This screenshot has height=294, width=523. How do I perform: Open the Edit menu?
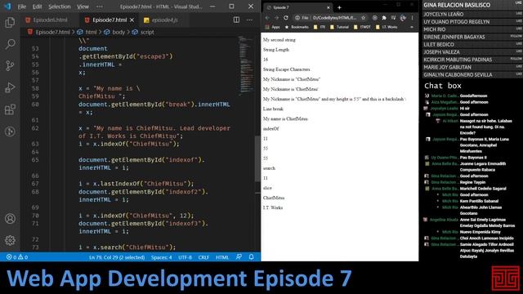pyautogui.click(x=38, y=7)
